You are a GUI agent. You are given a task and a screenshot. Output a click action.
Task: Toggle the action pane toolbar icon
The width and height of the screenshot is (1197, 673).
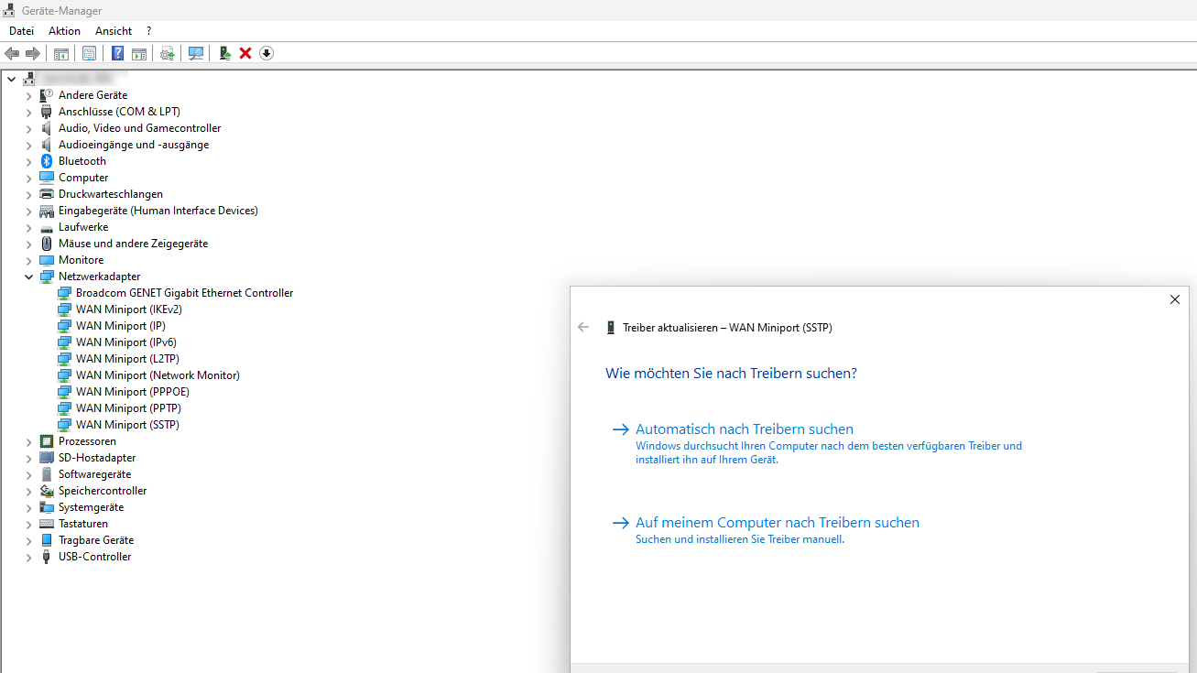139,53
